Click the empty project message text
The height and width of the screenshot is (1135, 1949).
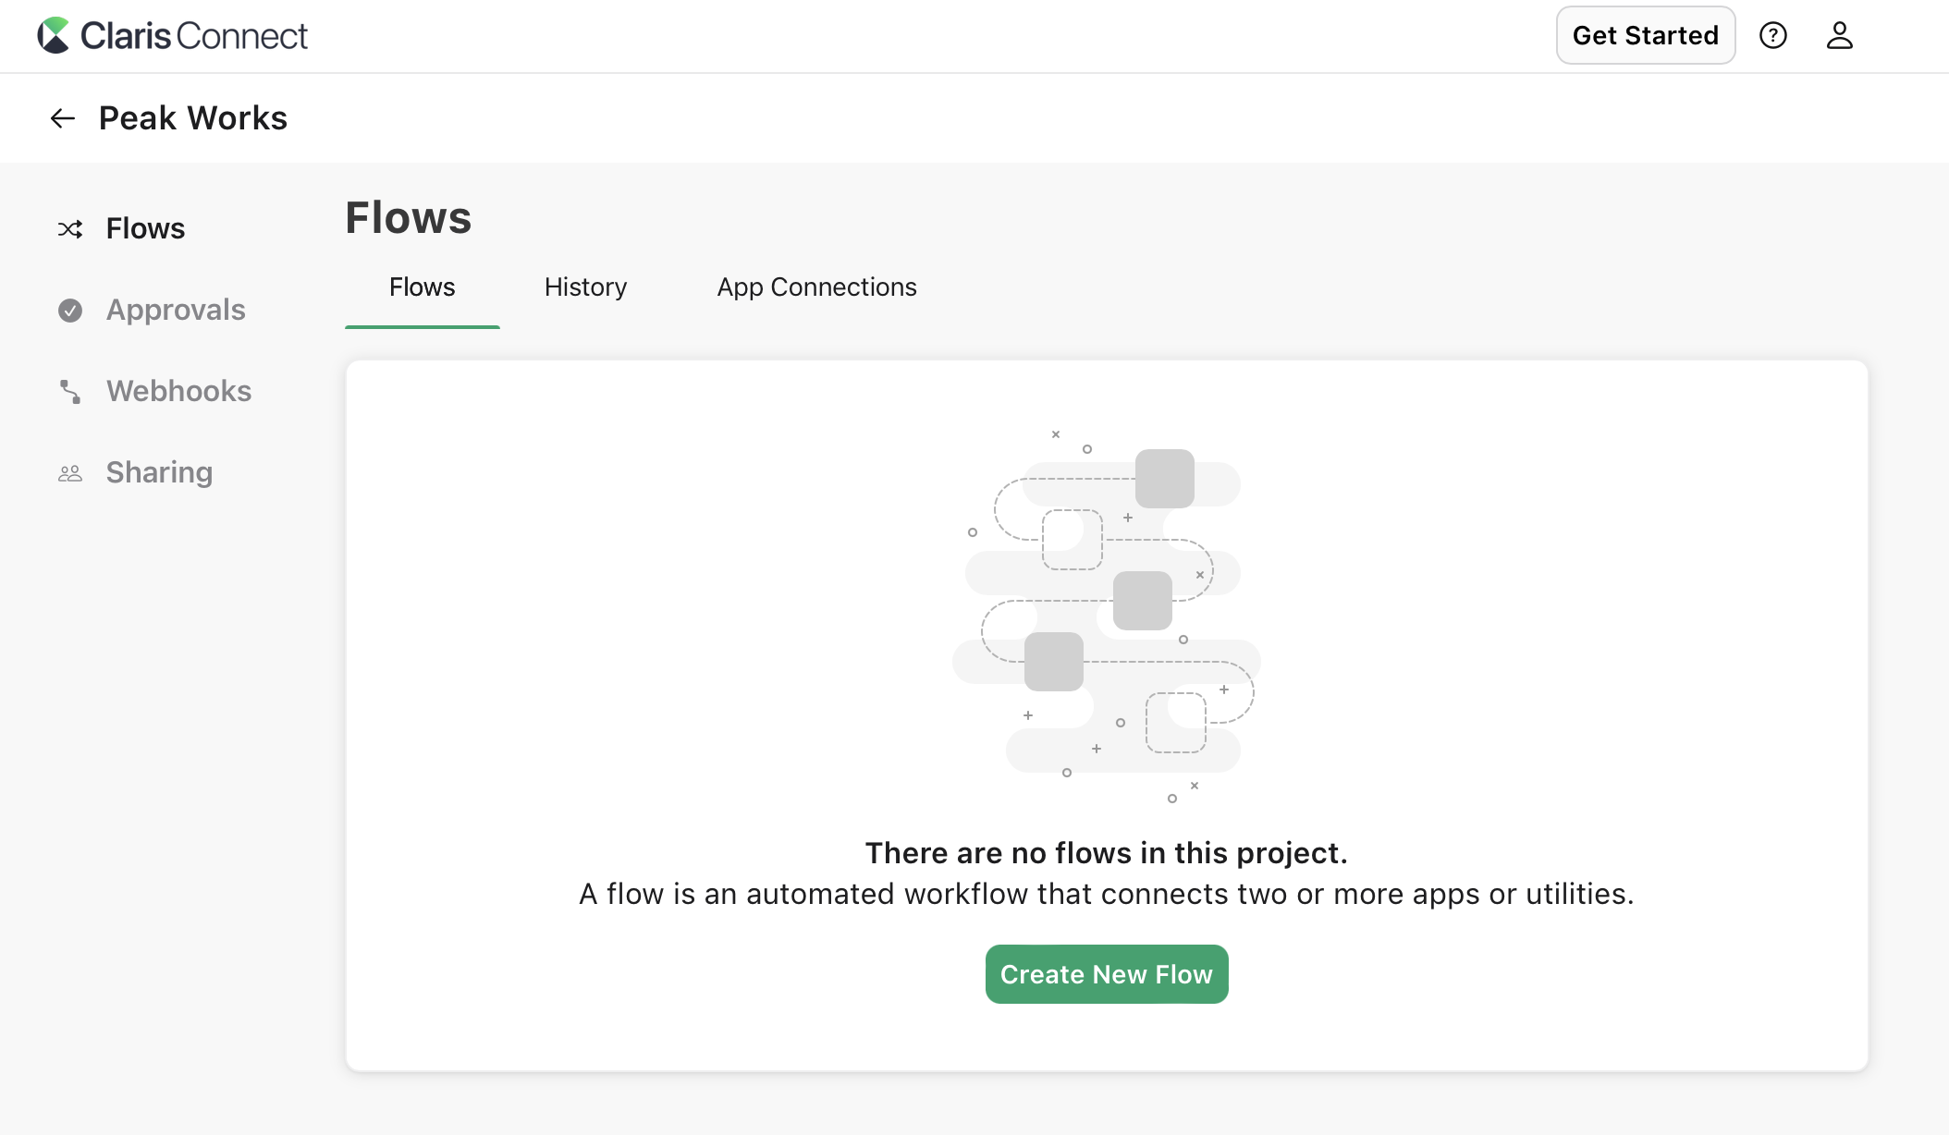tap(1106, 853)
